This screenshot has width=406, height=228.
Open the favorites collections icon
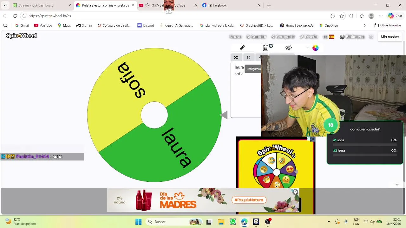pyautogui.click(x=362, y=16)
